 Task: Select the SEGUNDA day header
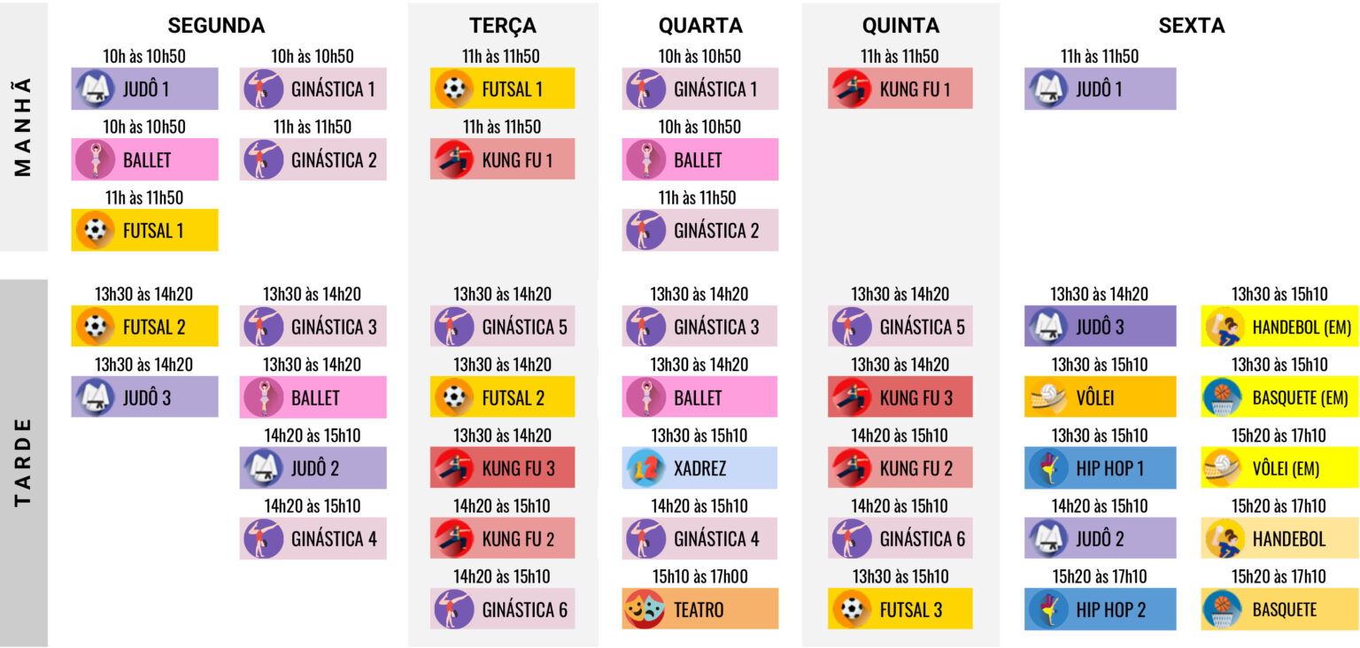tap(216, 26)
